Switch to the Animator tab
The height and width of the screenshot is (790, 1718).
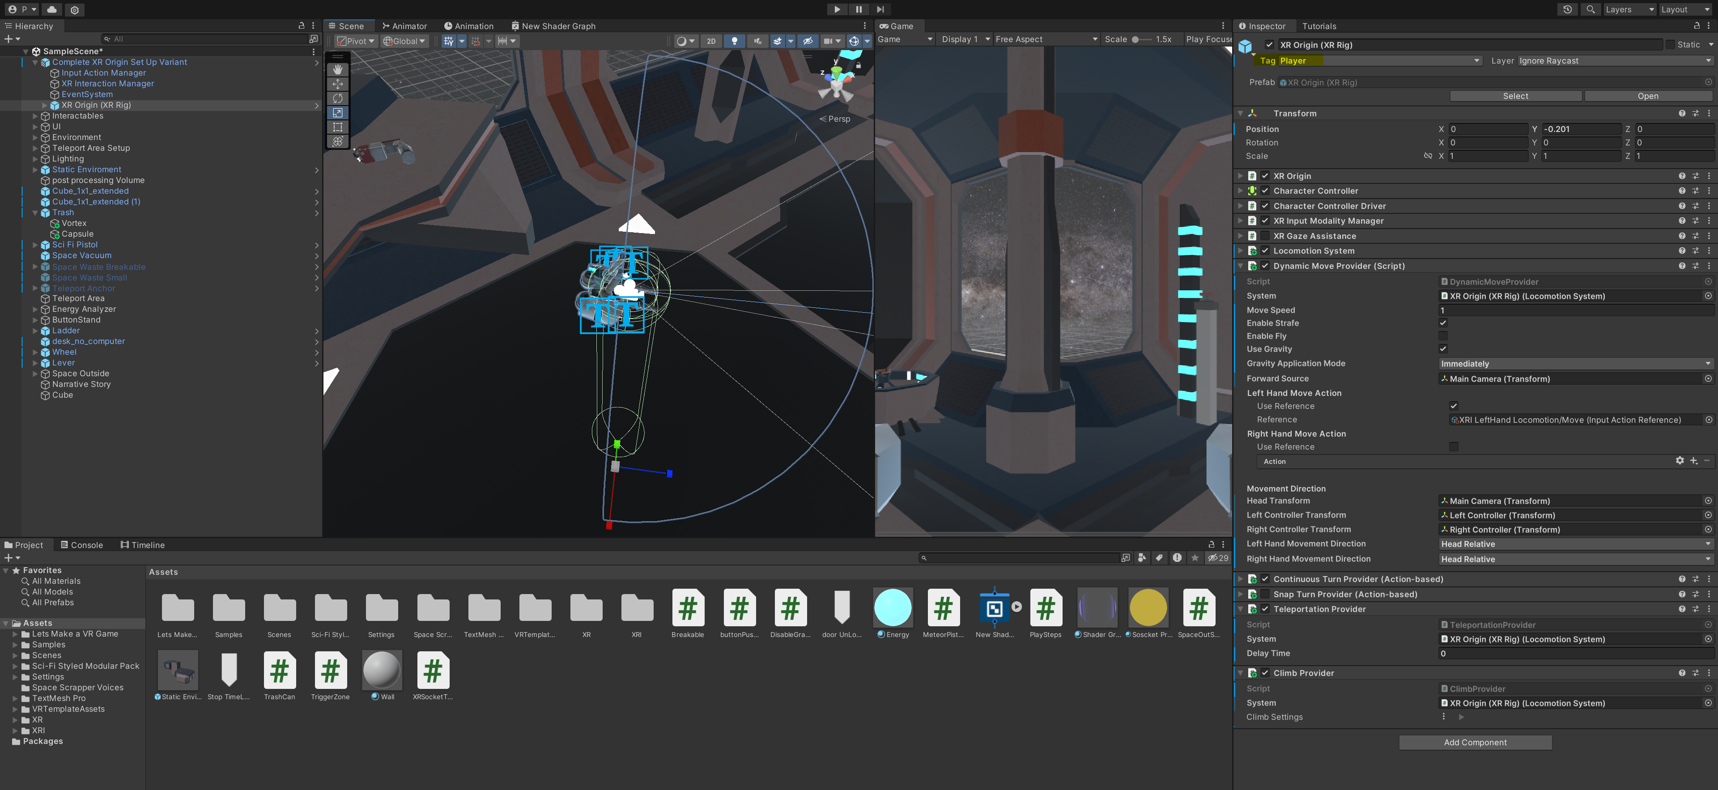(404, 26)
